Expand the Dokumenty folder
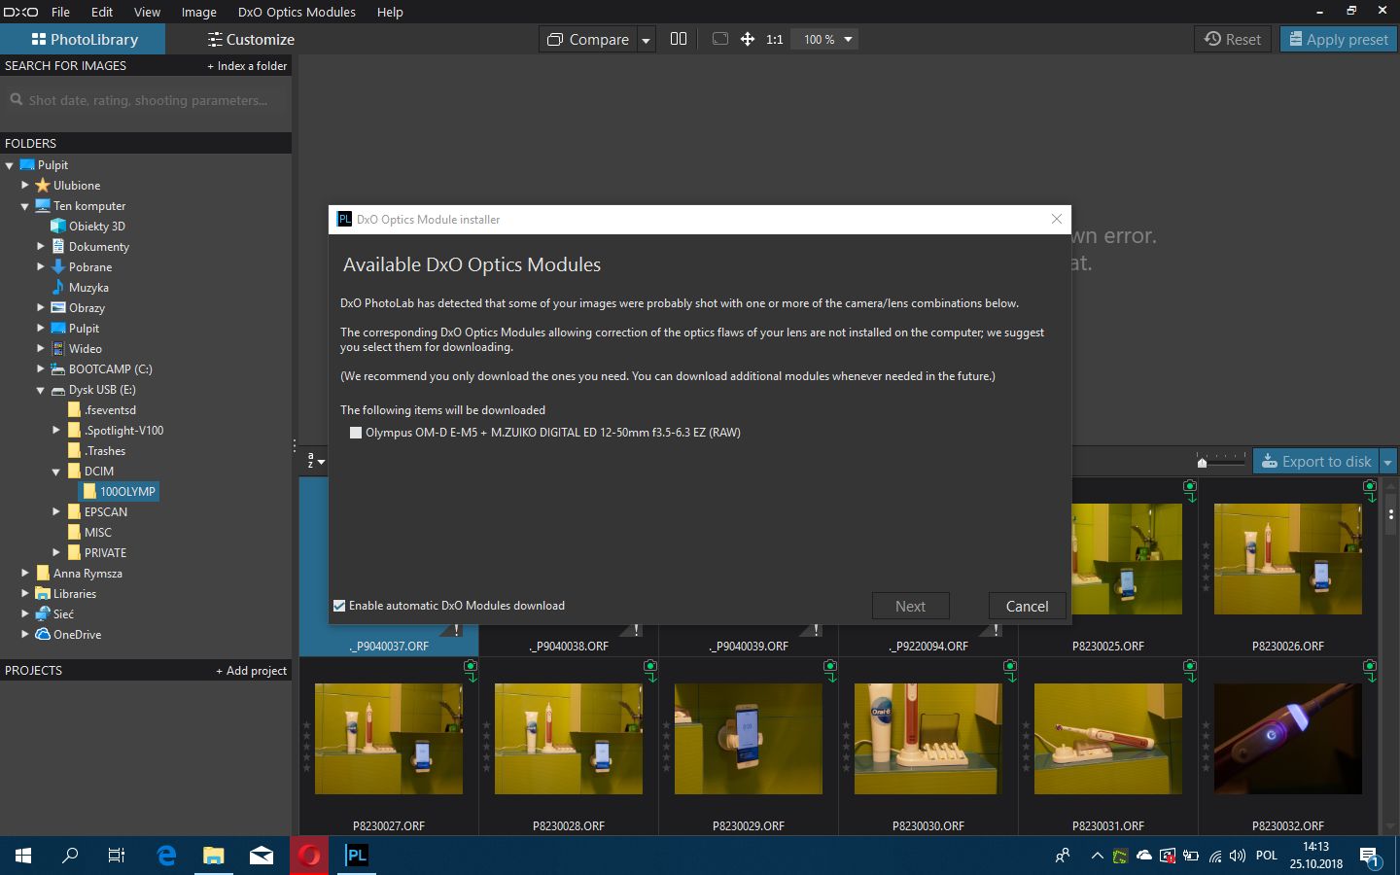 [x=41, y=246]
